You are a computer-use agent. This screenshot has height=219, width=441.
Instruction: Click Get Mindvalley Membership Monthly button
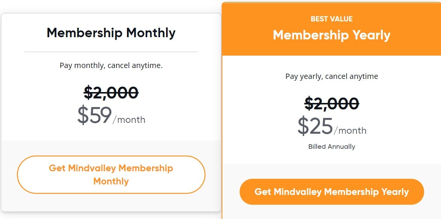111,175
